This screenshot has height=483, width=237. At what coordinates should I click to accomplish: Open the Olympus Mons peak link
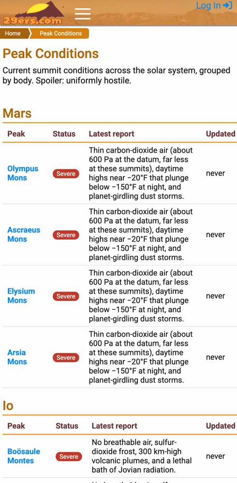click(23, 173)
